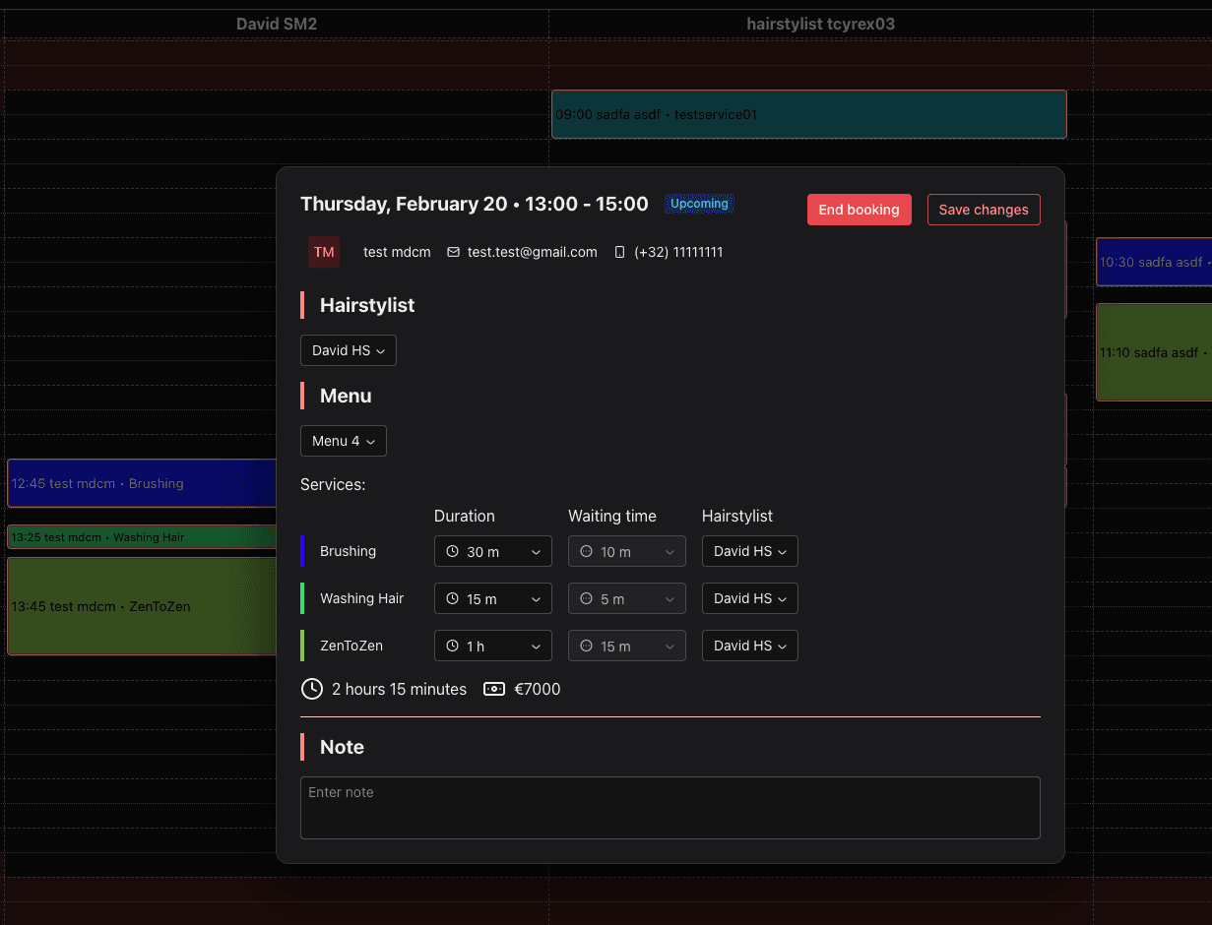
Task: Open the 12:45 test mdcm Brushing appointment
Action: pos(142,483)
